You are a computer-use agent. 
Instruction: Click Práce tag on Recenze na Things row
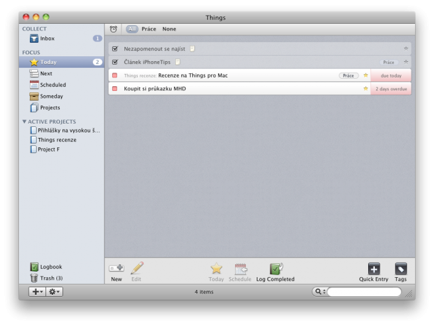click(x=348, y=75)
